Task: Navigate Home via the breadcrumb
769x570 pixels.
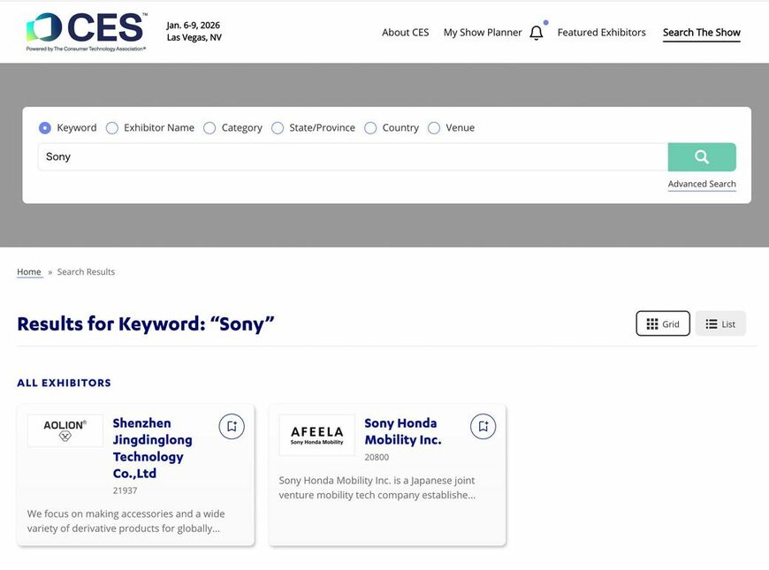Action: [28, 271]
